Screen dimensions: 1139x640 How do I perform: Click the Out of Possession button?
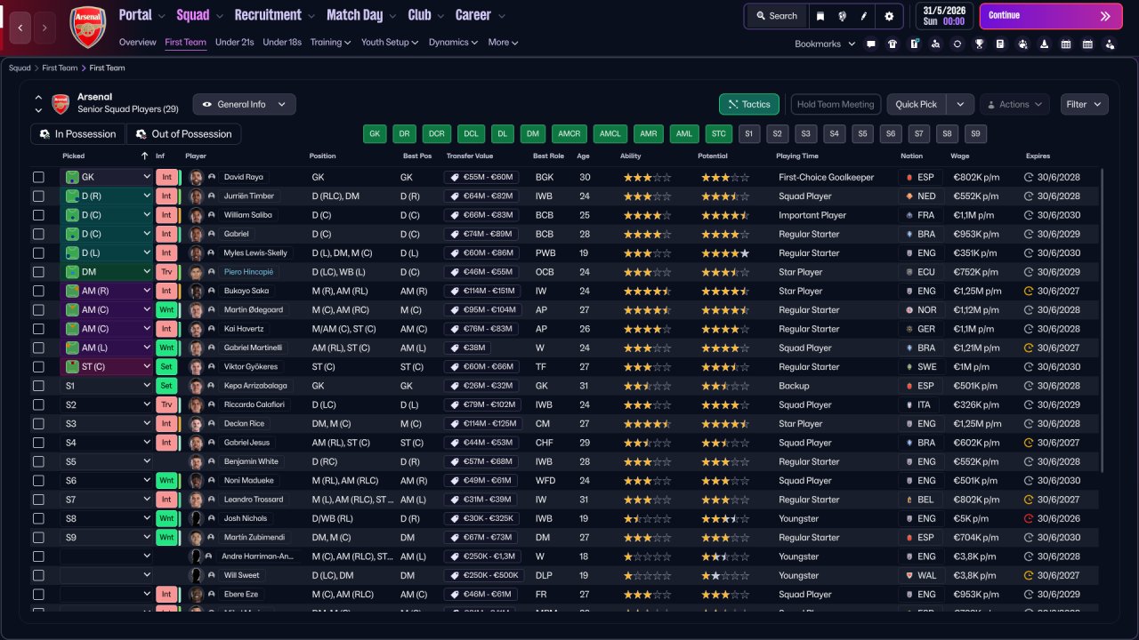click(184, 134)
